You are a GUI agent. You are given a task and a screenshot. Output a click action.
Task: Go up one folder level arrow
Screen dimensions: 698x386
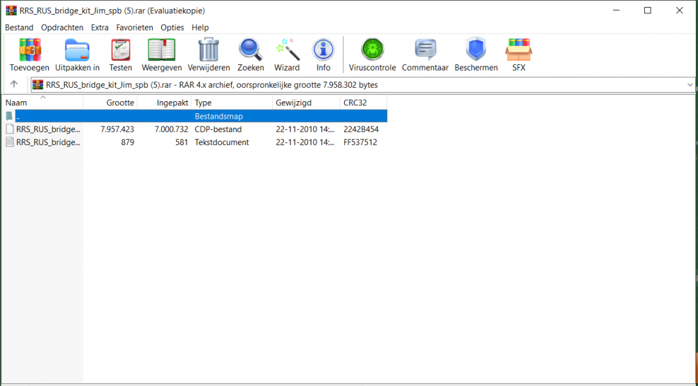point(14,84)
